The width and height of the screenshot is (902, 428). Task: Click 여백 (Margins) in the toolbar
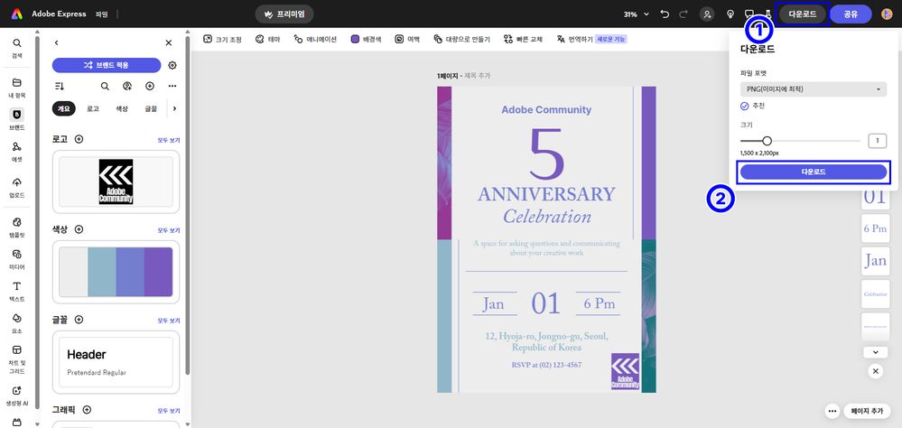coord(406,39)
